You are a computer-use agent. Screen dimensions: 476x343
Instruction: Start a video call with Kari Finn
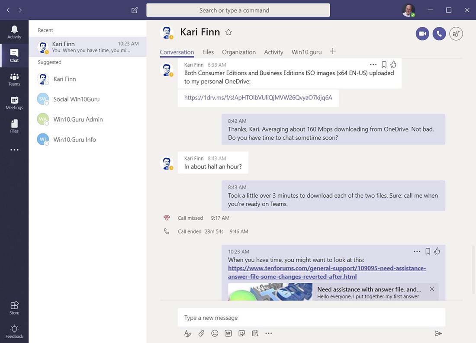coord(422,33)
